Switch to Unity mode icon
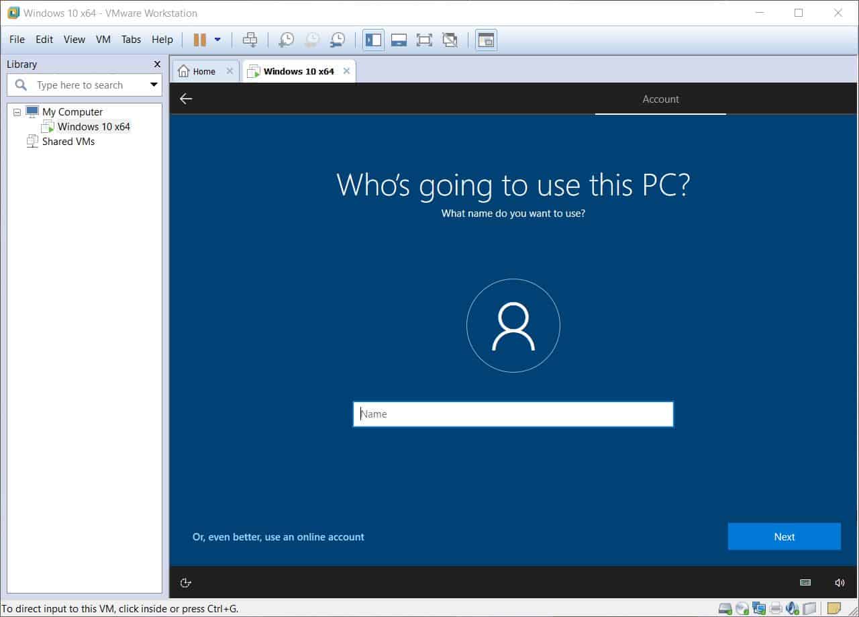Image resolution: width=859 pixels, height=617 pixels. [450, 40]
